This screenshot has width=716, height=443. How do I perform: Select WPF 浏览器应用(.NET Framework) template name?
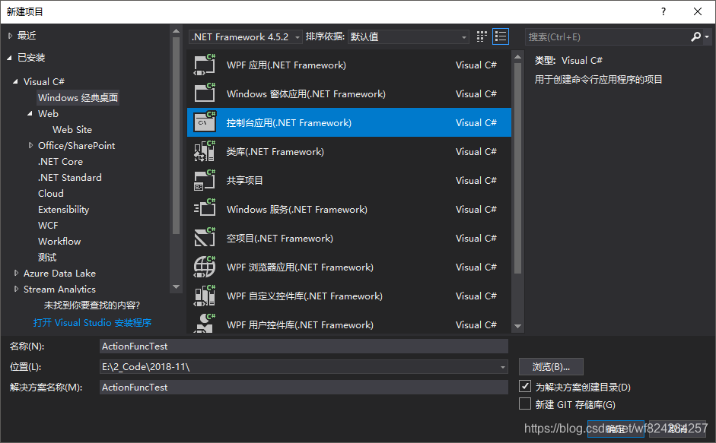coord(300,267)
